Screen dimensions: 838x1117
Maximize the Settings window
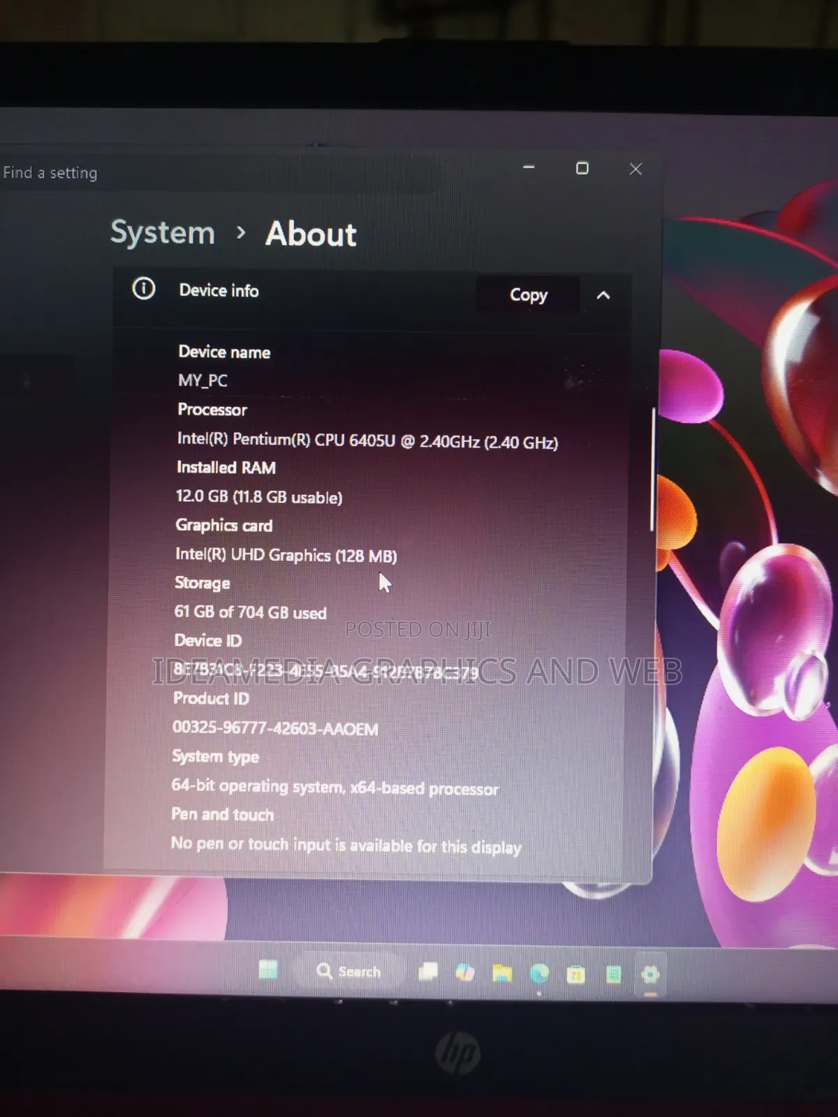coord(582,168)
